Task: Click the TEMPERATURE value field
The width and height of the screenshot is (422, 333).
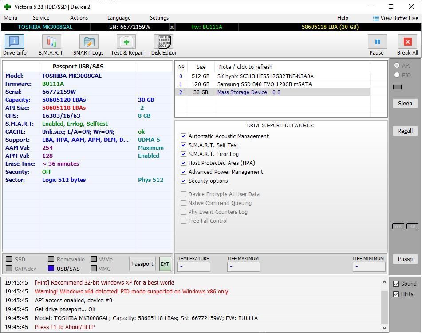Action: point(194,266)
